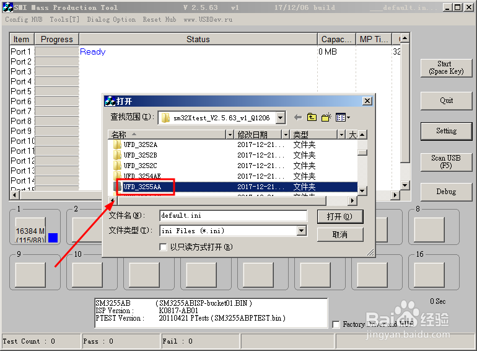The width and height of the screenshot is (477, 351).
Task: Open the www.USBDev.ru menu link
Action: coord(208,19)
